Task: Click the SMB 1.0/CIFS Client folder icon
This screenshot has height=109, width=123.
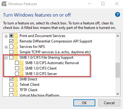Action: pos(21,68)
